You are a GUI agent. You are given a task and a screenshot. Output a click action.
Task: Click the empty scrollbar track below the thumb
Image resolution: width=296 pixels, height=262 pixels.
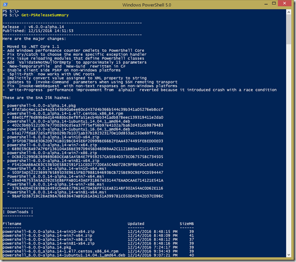coord(288,148)
